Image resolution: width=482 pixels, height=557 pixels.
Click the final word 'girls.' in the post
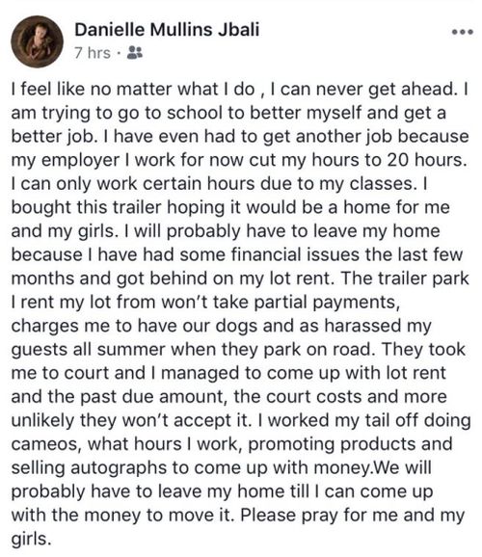coord(31,539)
